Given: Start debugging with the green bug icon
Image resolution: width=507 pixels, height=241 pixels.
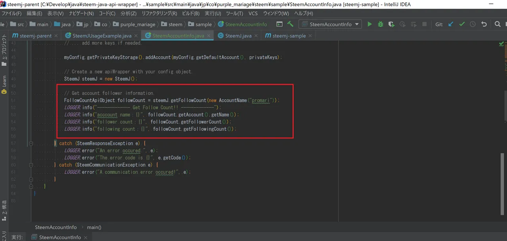Looking at the screenshot, I should coord(380,24).
